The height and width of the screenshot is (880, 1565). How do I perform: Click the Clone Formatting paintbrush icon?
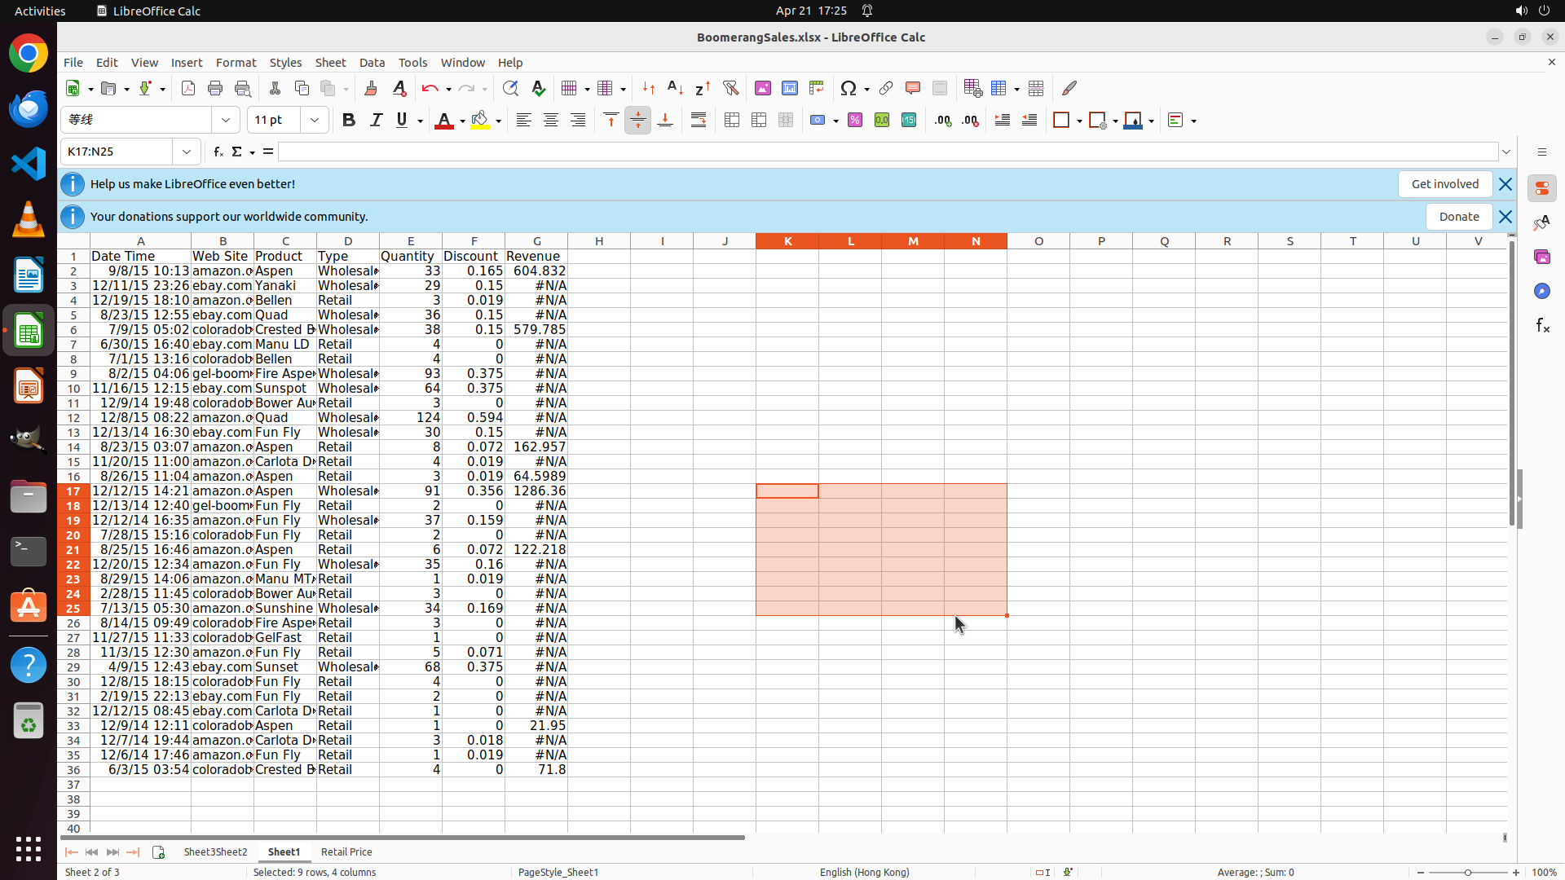click(371, 88)
